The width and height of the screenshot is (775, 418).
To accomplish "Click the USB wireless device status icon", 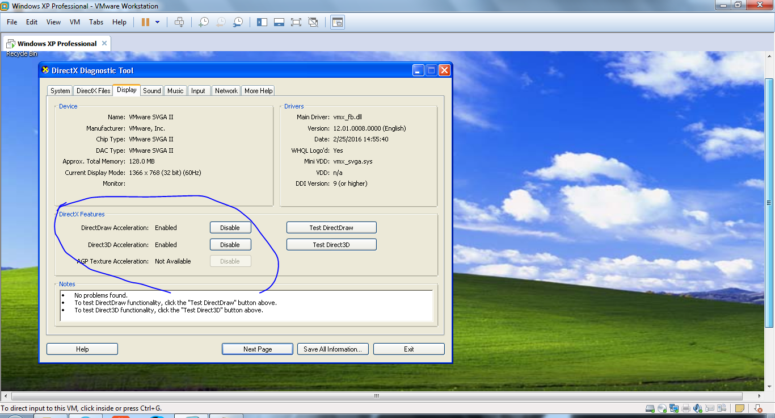I will pos(722,408).
